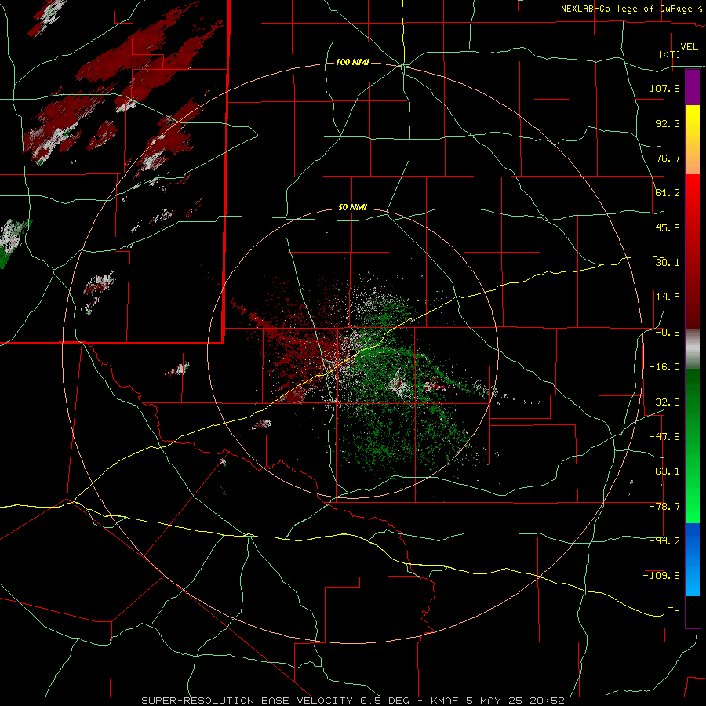
Task: Click the 30.1 velocity scale label
Action: [x=668, y=263]
